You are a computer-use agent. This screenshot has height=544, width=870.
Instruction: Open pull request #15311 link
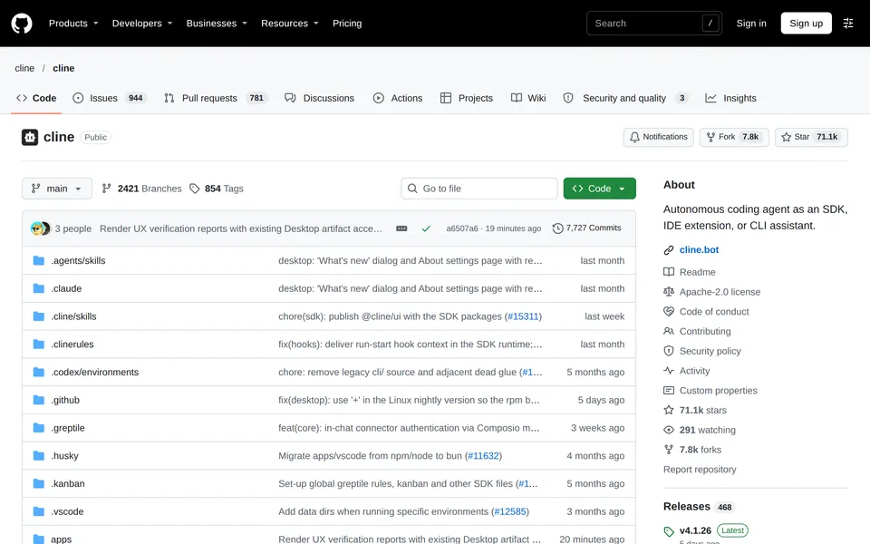[523, 316]
